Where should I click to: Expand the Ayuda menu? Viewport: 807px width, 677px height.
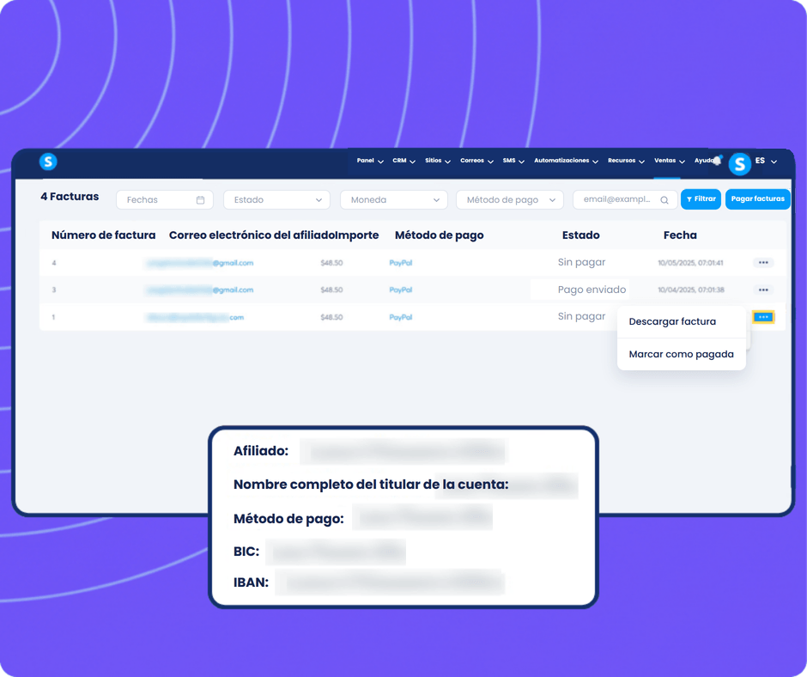click(x=703, y=161)
